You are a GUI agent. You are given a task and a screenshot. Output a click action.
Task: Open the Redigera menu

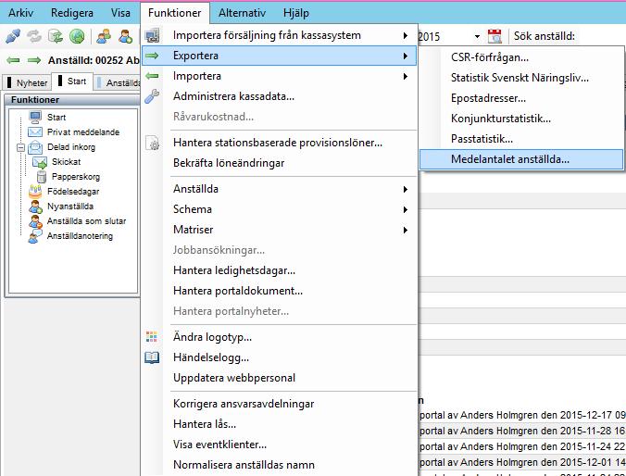(x=72, y=13)
